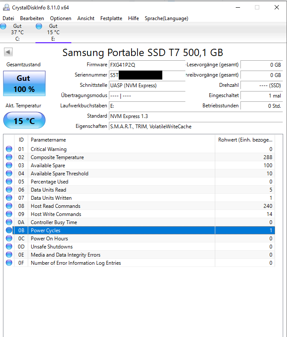Image resolution: width=287 pixels, height=337 pixels.
Task: Click the blue status orb for drive C:
Action: [3, 26]
